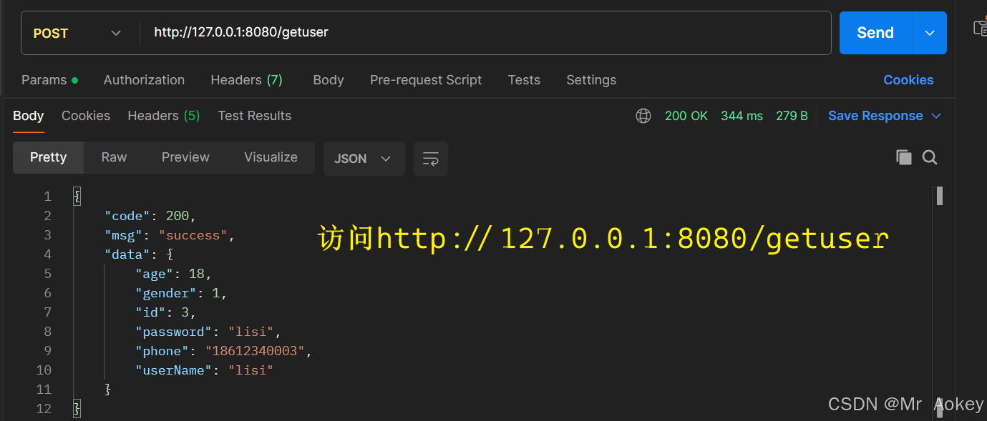
Task: Open the response Headers (5) tab
Action: (163, 116)
